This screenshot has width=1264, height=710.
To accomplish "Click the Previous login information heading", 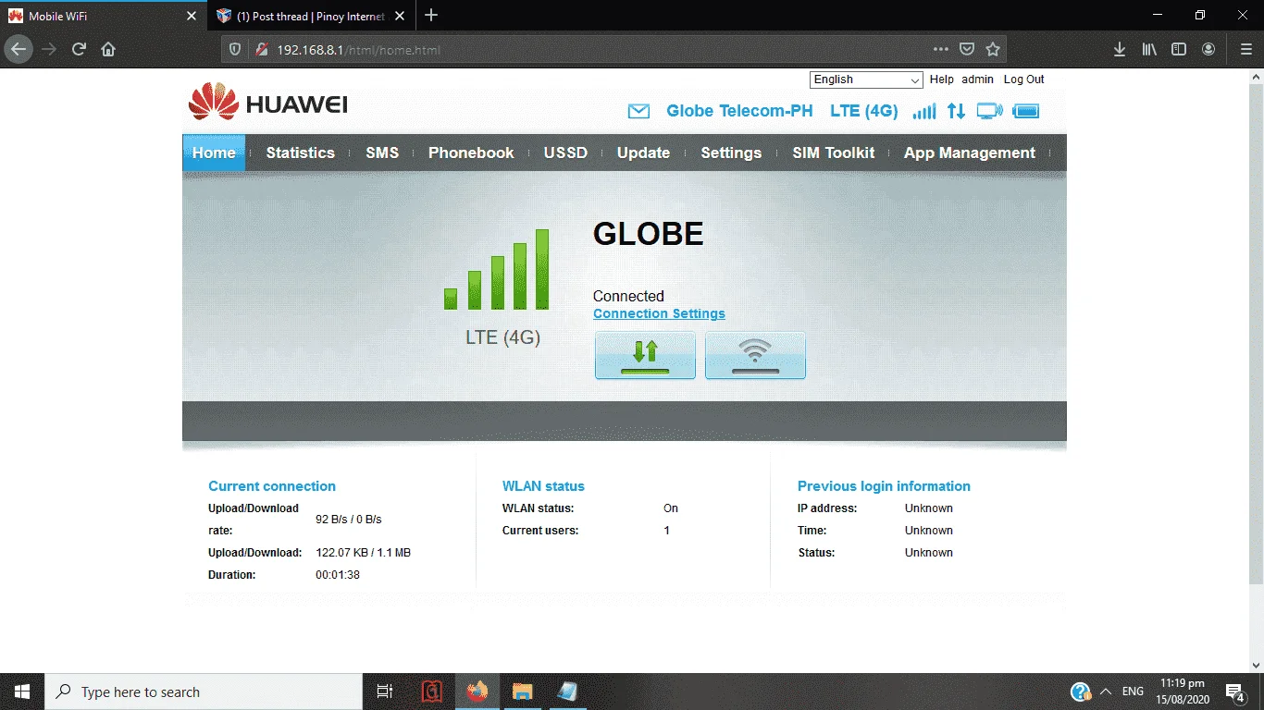I will point(884,486).
